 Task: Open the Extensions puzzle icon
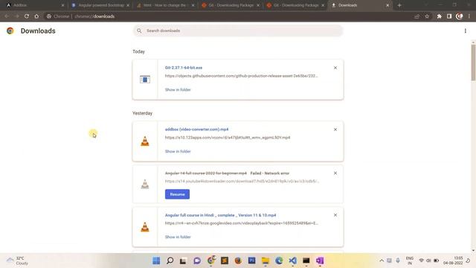coord(439,16)
